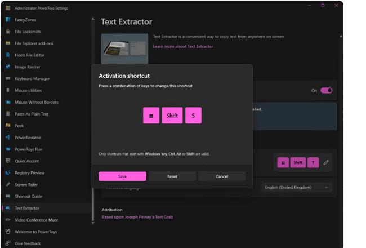Click the PowerRename sidebar icon
The width and height of the screenshot is (366, 248).
point(7,138)
